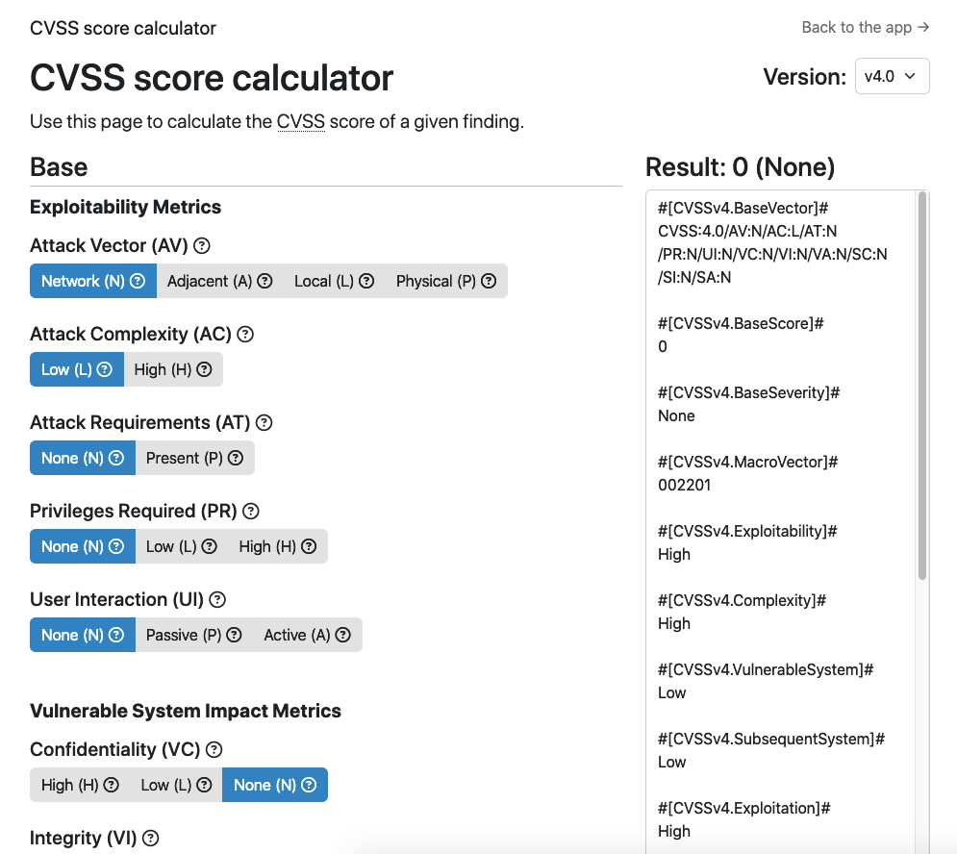Show help for Local (L) attack vector

[x=366, y=281]
